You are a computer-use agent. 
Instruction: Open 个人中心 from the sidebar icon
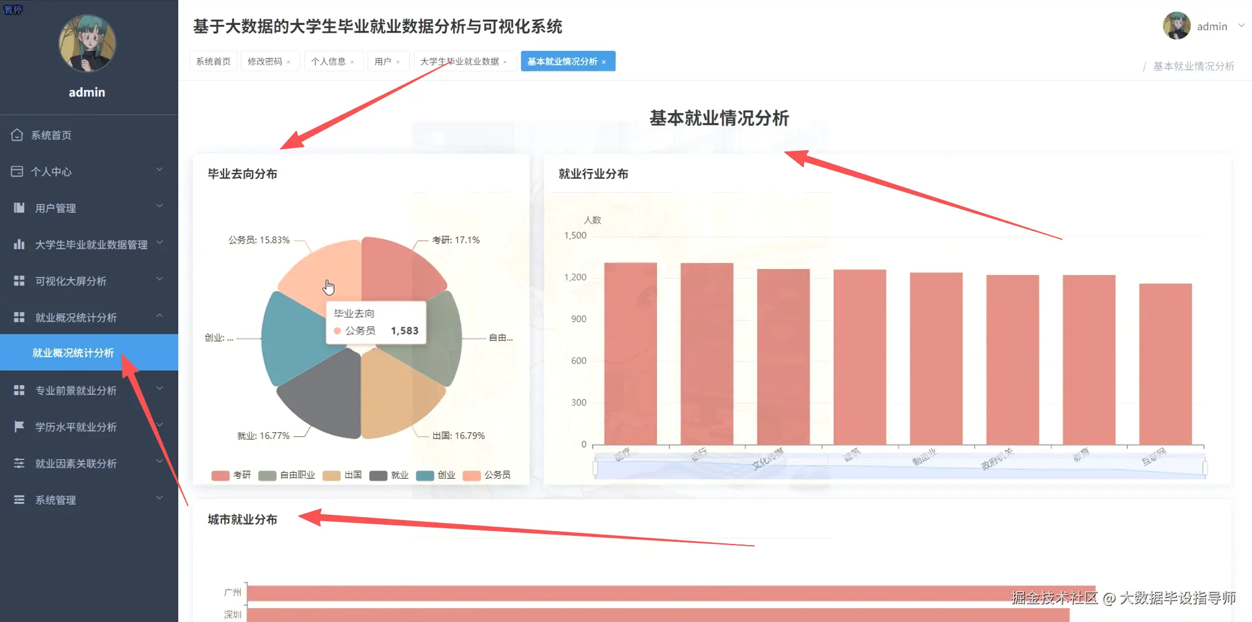[17, 171]
